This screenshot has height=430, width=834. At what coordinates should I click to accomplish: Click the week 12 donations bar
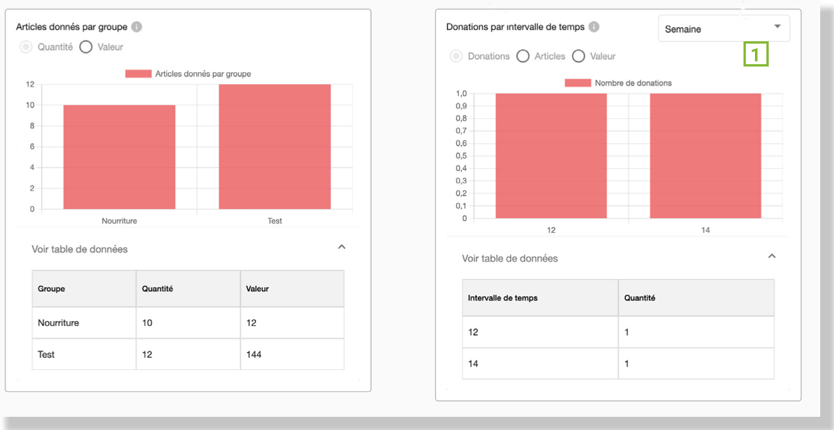click(551, 156)
